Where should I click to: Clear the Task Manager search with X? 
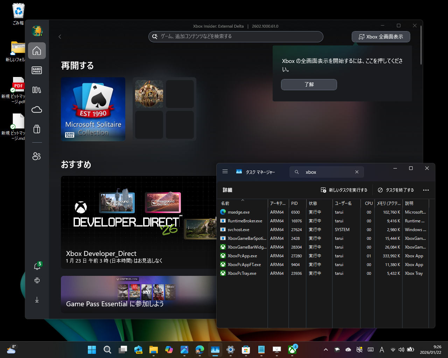coord(357,172)
